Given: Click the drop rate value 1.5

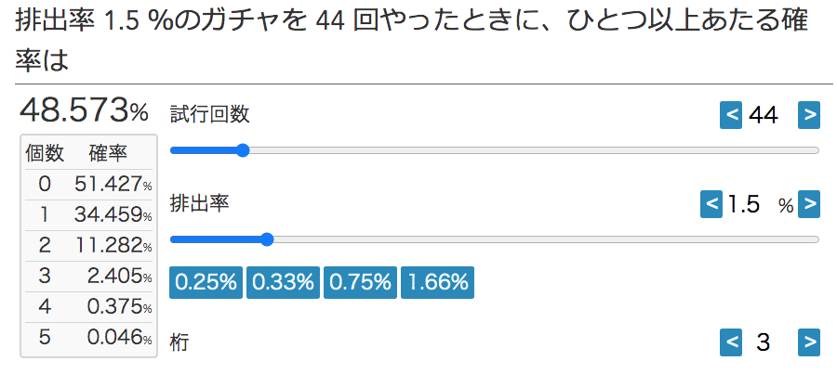Looking at the screenshot, I should pos(745,204).
